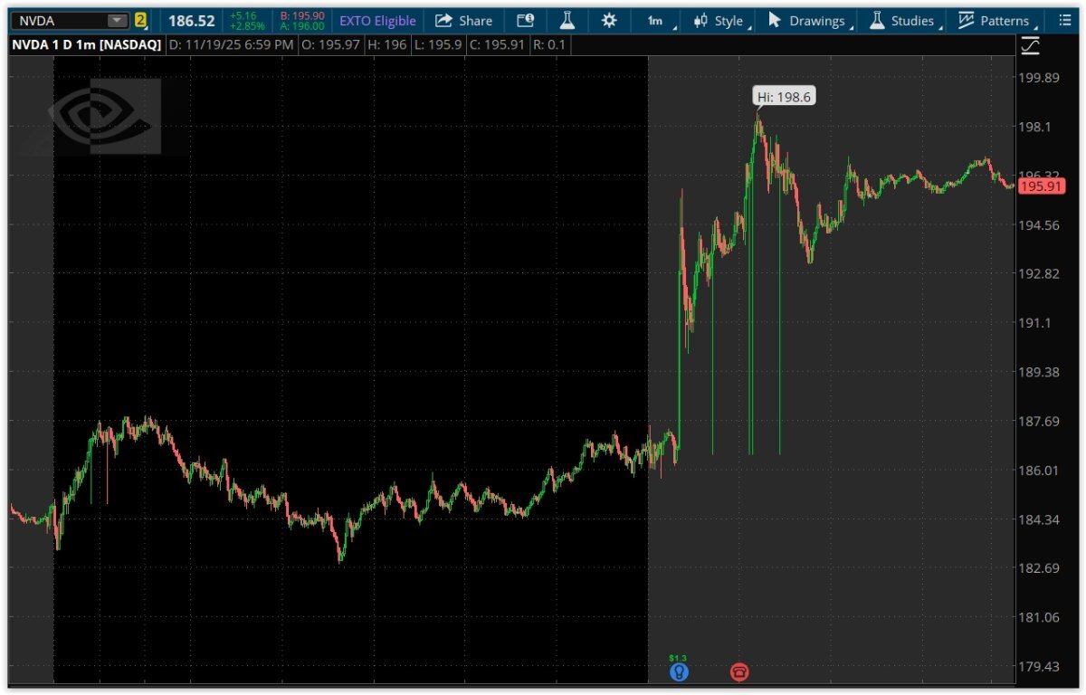The image size is (1086, 695).
Task: Click the NVDA 1 D 1m chart title
Action: click(86, 45)
